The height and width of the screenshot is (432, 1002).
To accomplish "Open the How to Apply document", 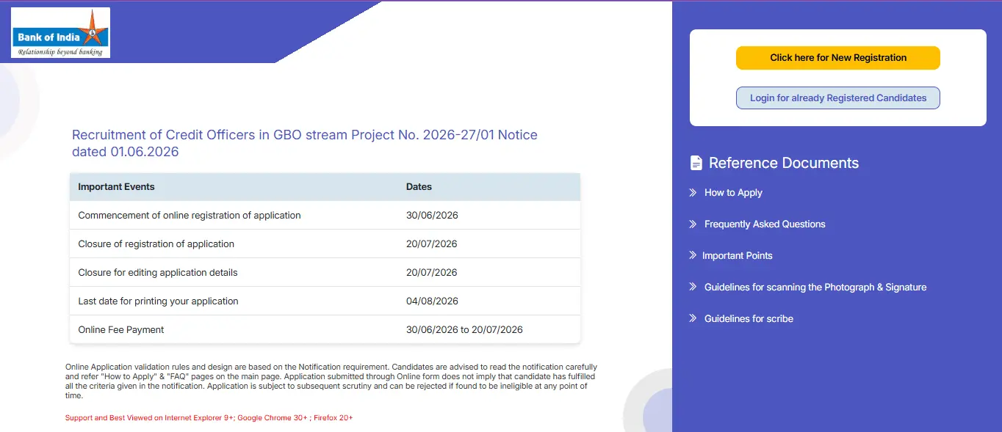I will tap(733, 192).
